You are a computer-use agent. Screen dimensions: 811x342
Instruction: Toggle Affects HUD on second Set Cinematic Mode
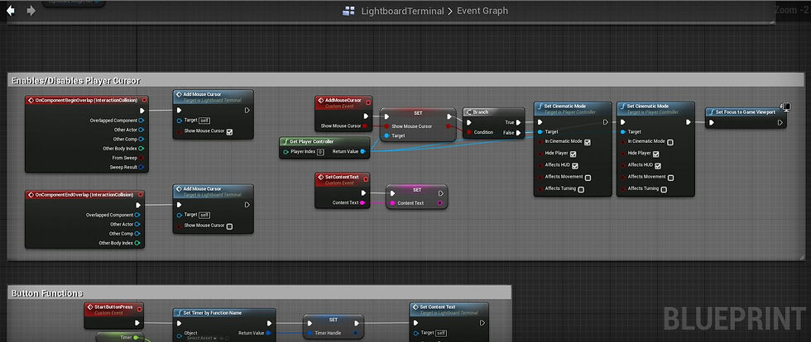click(657, 166)
